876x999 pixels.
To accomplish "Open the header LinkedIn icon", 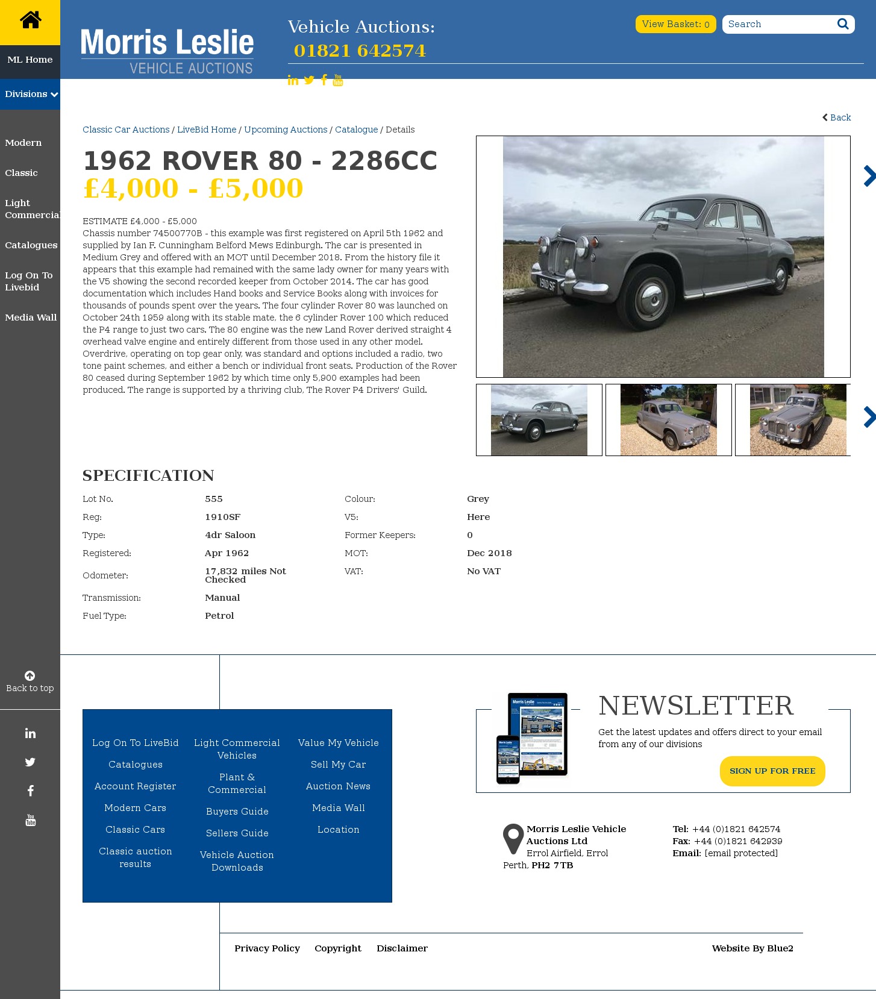I will click(x=293, y=80).
